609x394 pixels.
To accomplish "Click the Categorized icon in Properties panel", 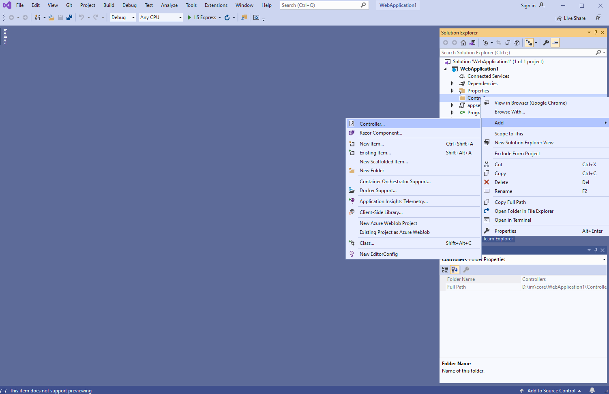I will pyautogui.click(x=445, y=270).
